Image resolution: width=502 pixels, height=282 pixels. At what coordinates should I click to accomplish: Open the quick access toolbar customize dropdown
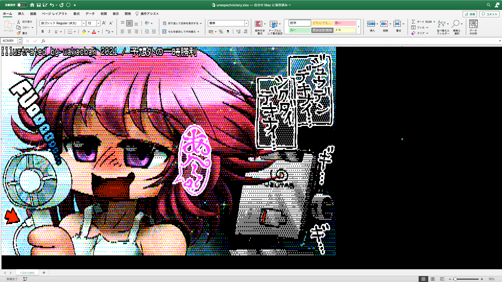pos(75,5)
